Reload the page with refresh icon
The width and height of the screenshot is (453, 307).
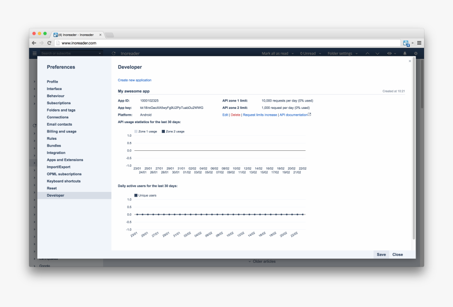50,43
